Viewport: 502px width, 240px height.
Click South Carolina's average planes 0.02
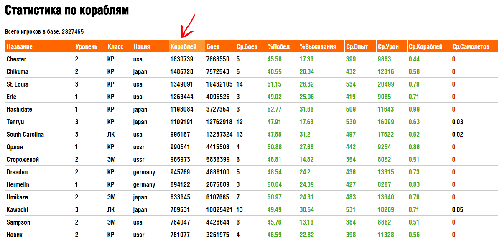[458, 135]
